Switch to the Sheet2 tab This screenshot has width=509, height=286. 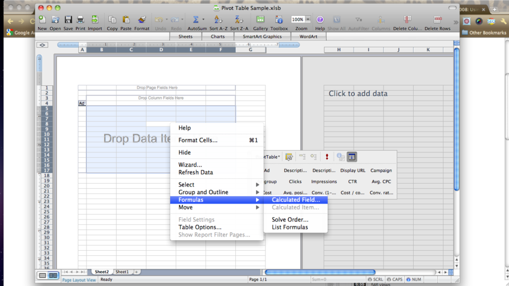[x=101, y=272]
